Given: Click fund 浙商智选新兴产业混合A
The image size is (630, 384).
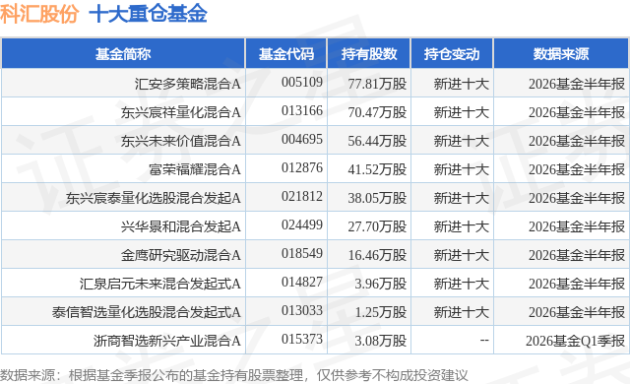Looking at the screenshot, I should 167,341.
